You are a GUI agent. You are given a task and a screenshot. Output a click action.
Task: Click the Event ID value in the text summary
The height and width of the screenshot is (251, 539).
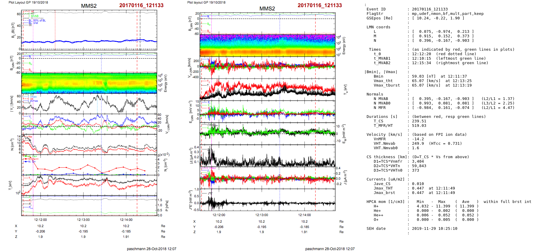430,9
